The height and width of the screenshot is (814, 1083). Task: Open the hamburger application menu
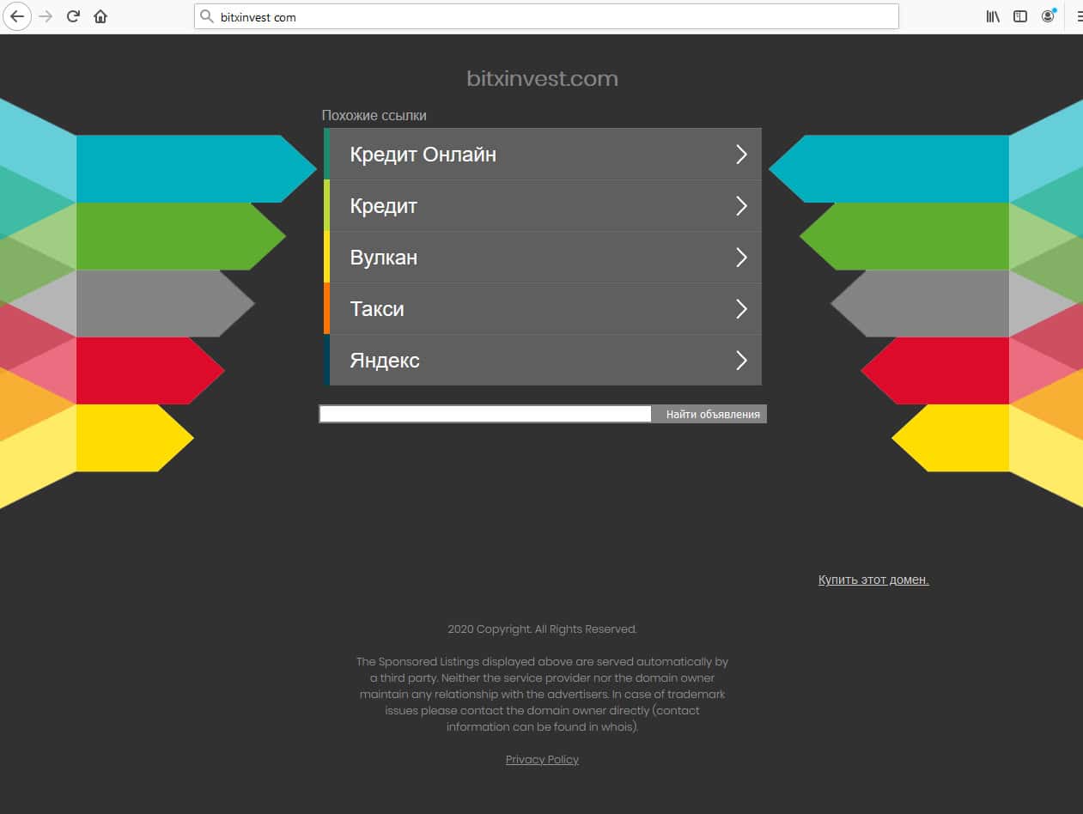(x=1078, y=16)
